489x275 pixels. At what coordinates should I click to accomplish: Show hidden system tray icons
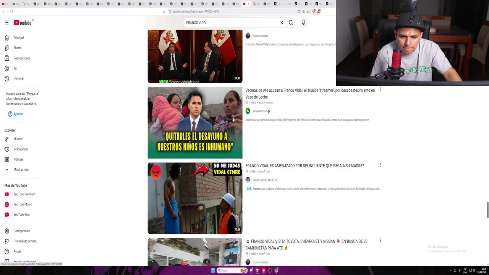450,270
